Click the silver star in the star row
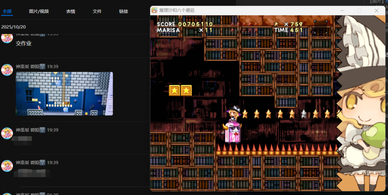 tap(304, 114)
